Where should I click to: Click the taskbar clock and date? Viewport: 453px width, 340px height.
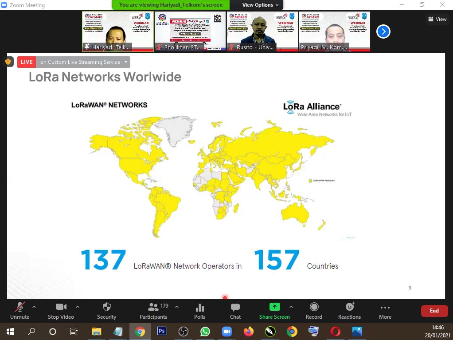tap(437, 331)
